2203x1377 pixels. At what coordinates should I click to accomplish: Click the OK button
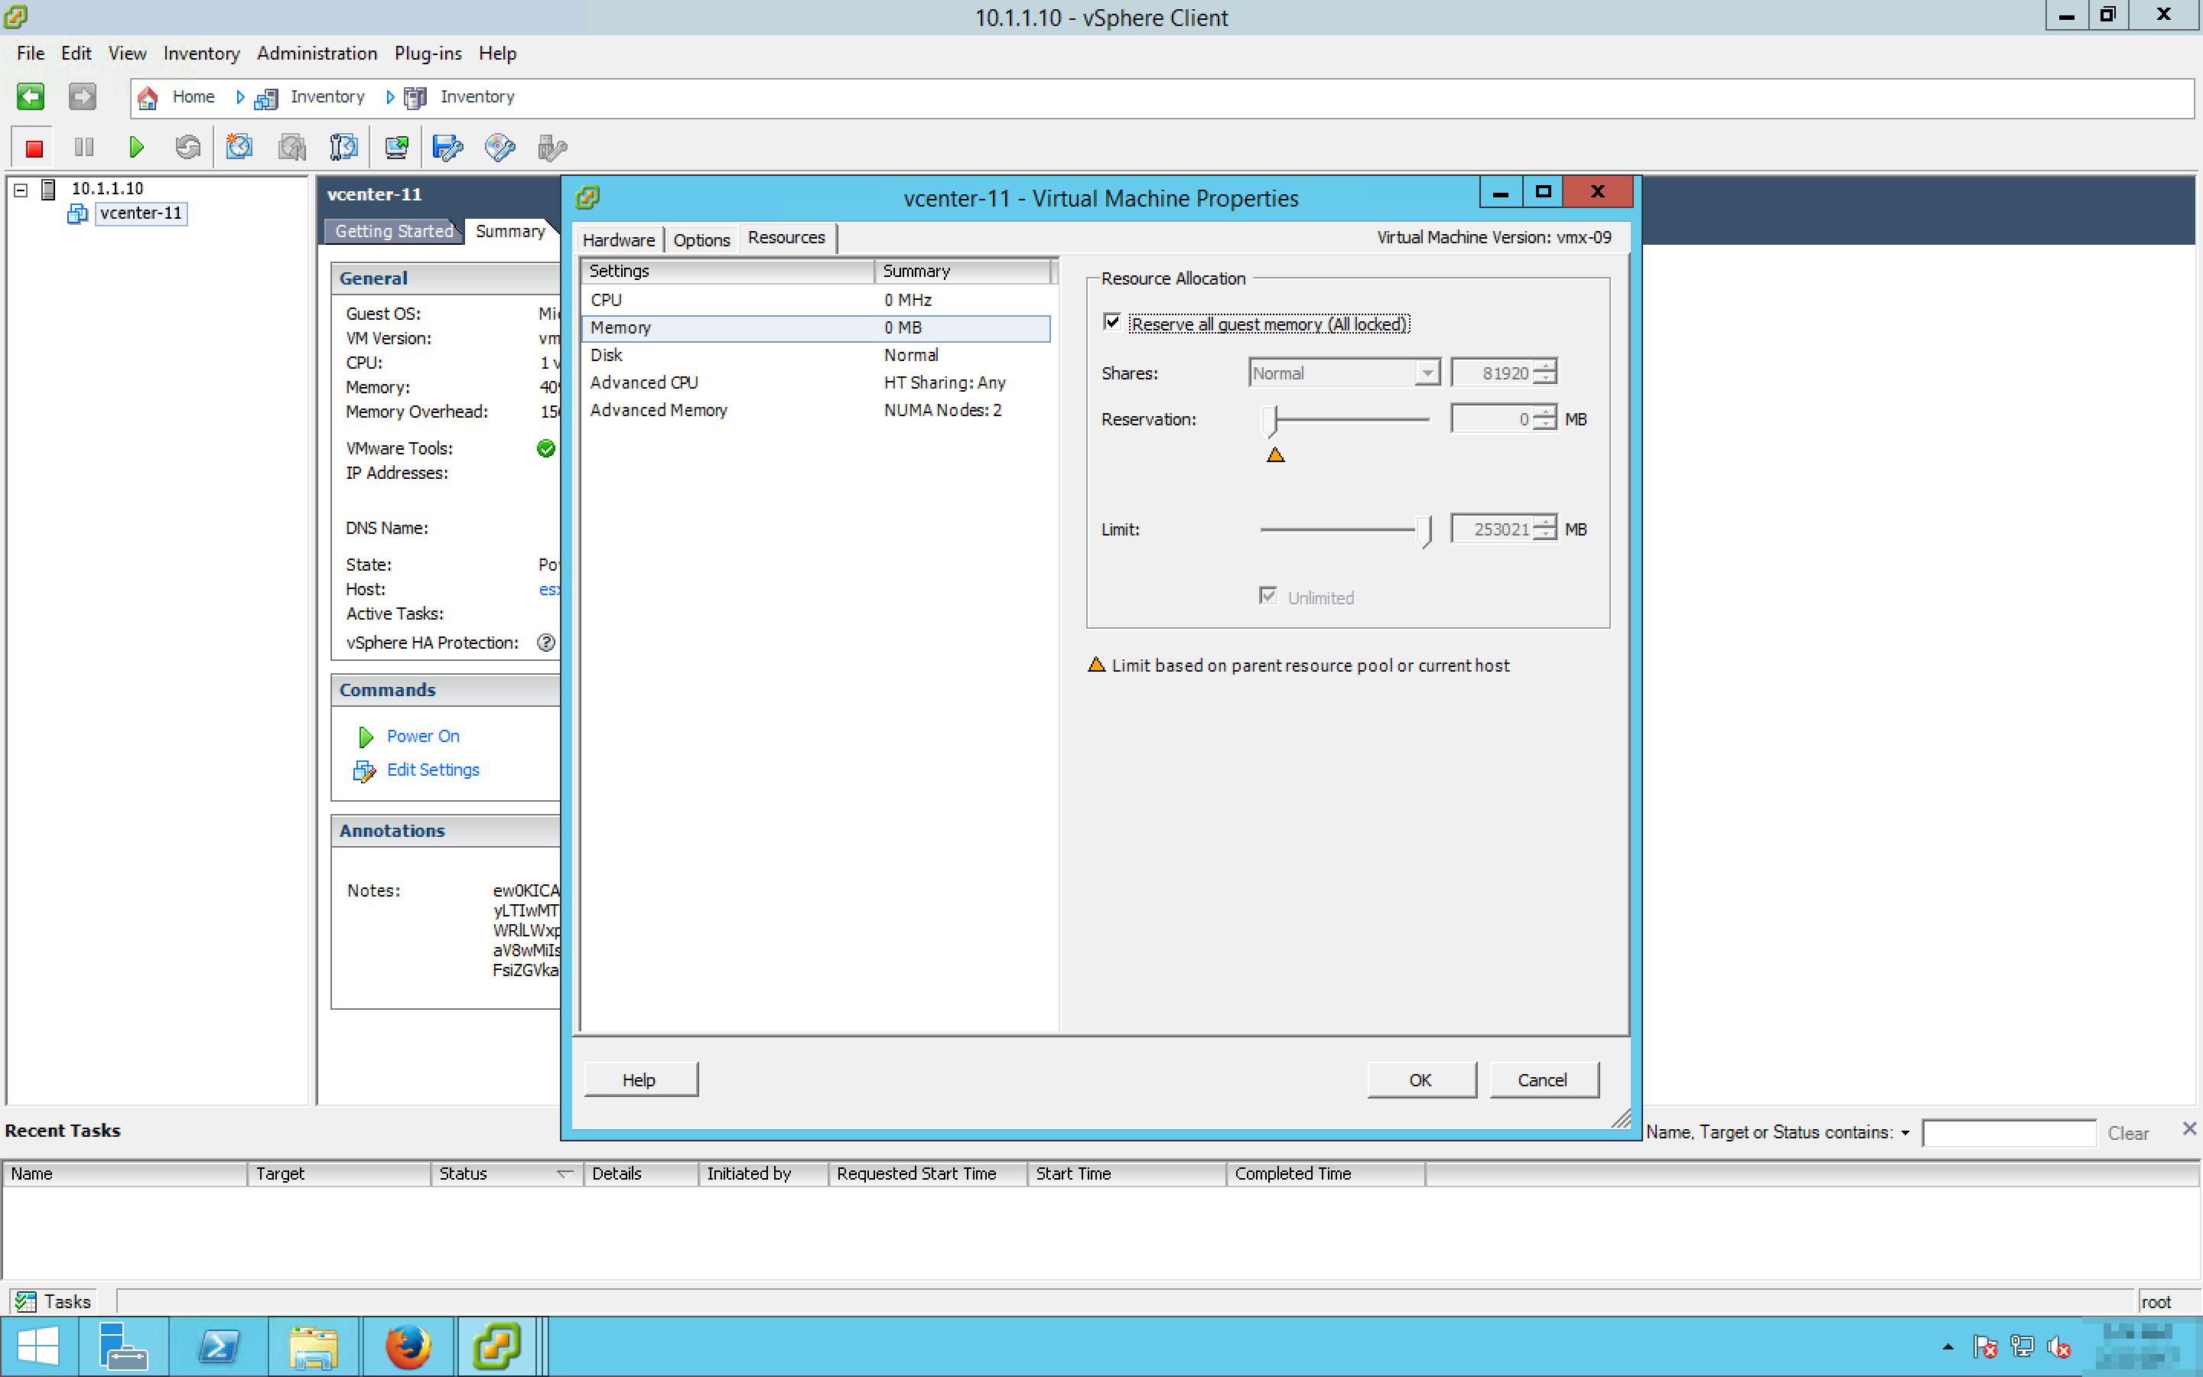point(1420,1080)
